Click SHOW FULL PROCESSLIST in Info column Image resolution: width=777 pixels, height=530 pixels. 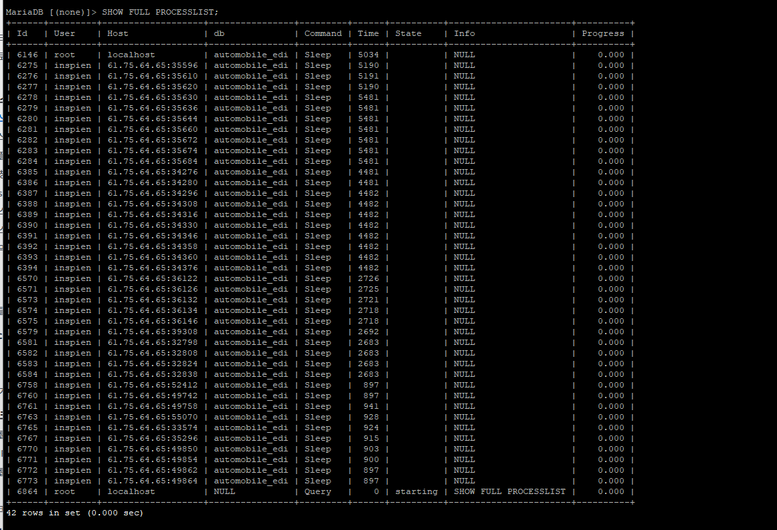(x=510, y=491)
